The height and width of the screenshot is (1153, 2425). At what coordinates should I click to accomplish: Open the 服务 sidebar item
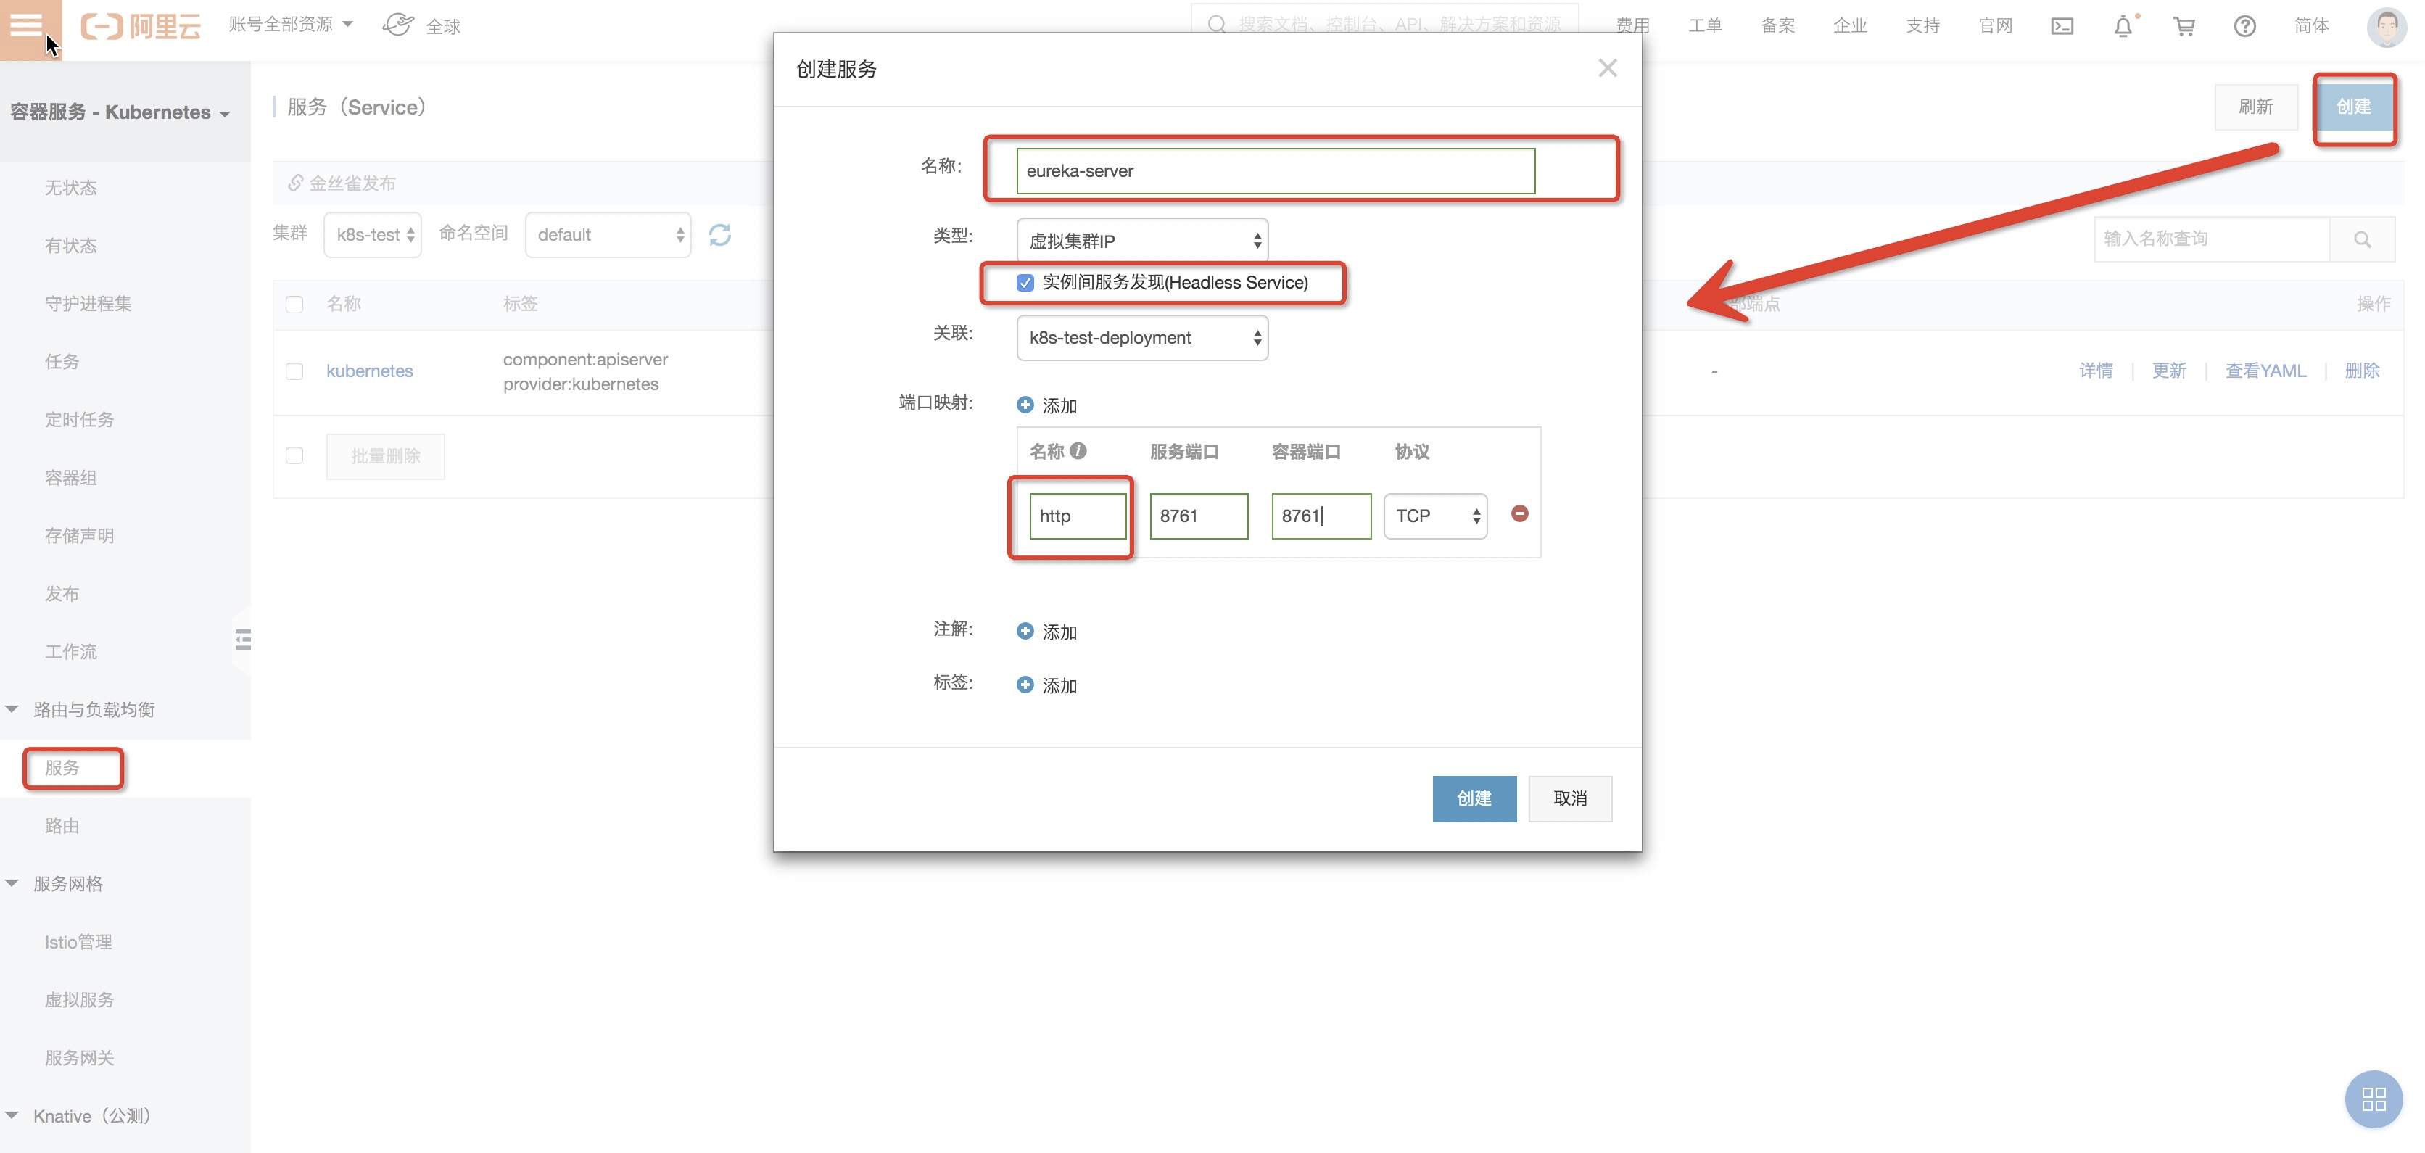[62, 768]
